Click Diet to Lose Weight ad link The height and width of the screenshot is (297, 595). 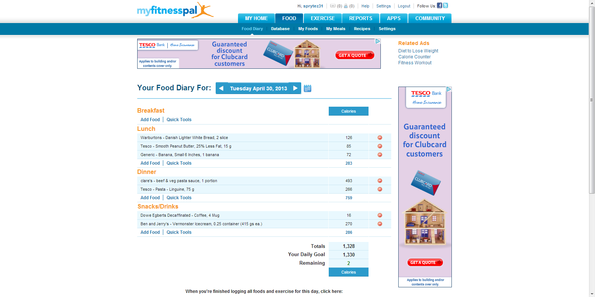[x=418, y=51]
